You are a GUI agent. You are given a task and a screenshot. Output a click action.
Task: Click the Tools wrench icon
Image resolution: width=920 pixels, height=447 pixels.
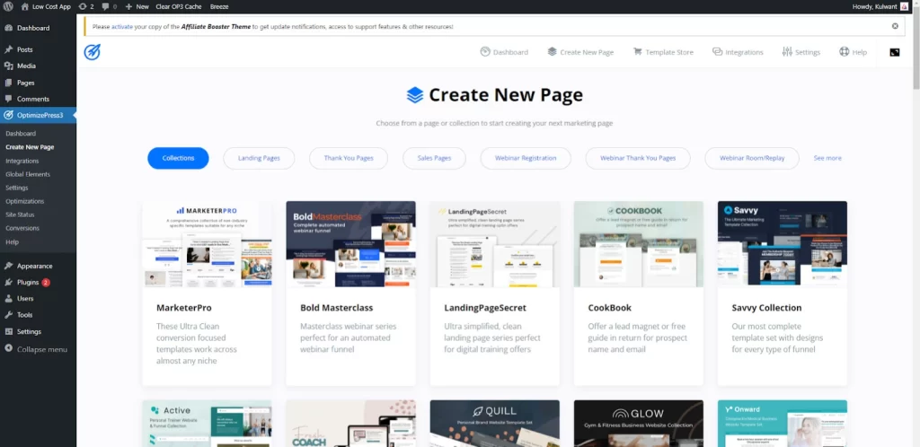pos(8,315)
